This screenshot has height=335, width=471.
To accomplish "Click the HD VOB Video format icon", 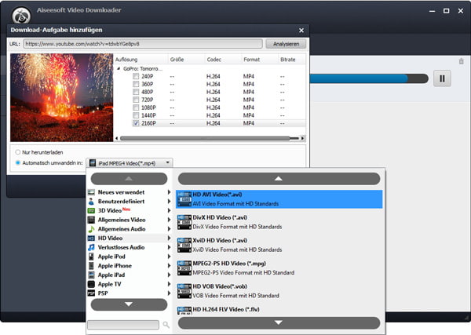I will point(184,291).
